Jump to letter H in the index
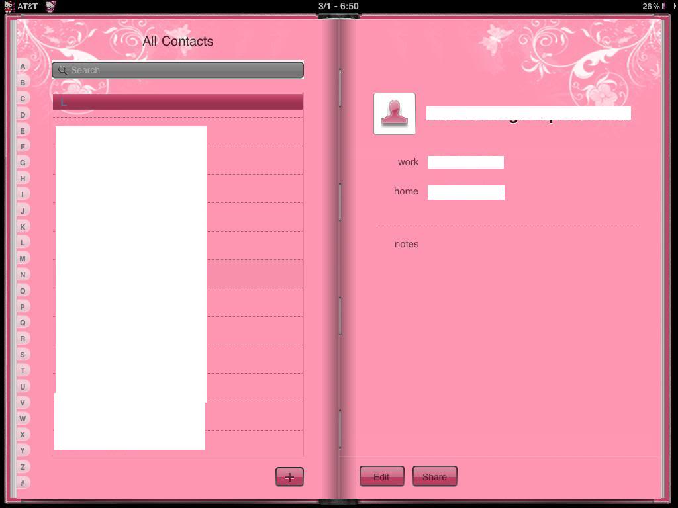This screenshot has height=508, width=678. (23, 179)
